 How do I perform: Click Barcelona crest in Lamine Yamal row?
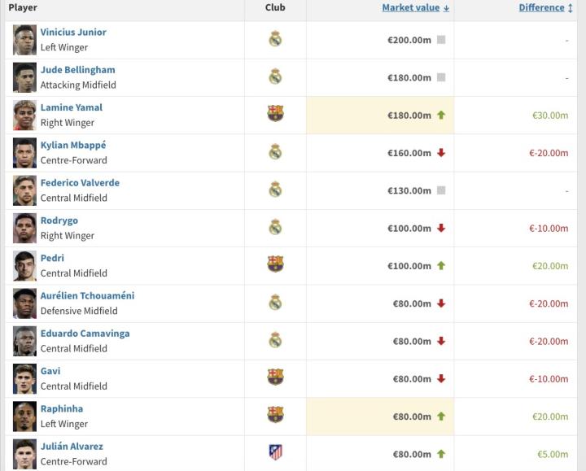click(x=275, y=114)
